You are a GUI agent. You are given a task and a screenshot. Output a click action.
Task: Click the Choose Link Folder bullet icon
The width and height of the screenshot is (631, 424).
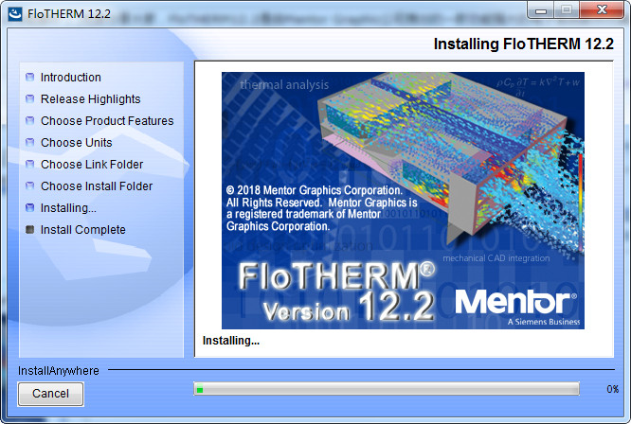point(29,164)
